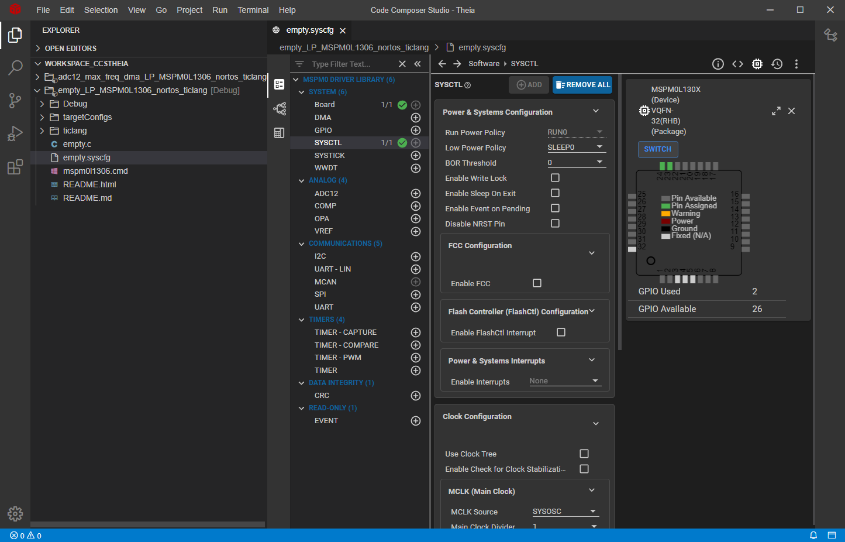Click the SWITCH device button

(657, 149)
